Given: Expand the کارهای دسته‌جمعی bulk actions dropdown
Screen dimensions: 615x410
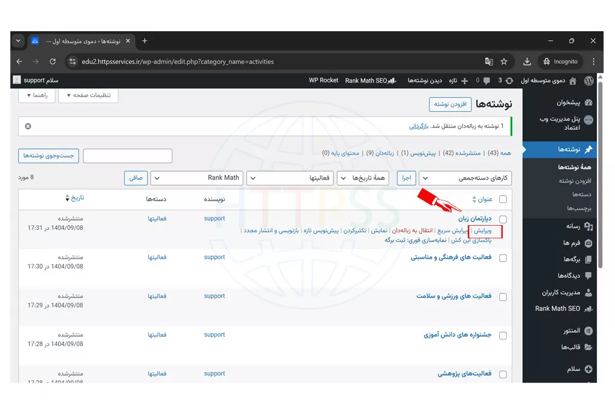Looking at the screenshot, I should pyautogui.click(x=465, y=178).
